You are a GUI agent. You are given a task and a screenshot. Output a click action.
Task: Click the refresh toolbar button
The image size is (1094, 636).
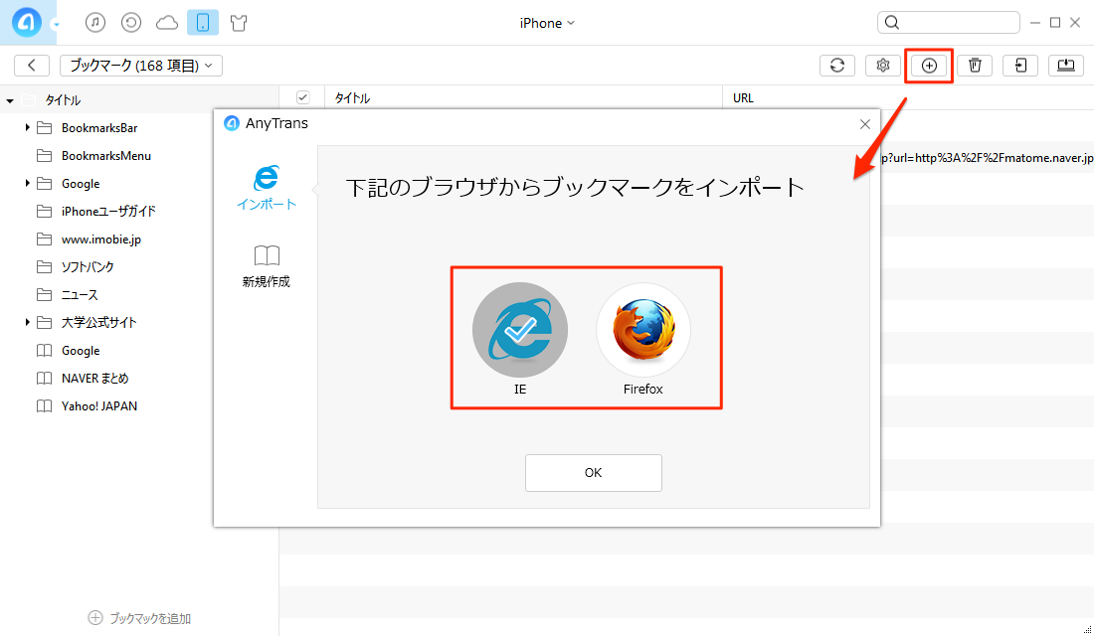837,66
